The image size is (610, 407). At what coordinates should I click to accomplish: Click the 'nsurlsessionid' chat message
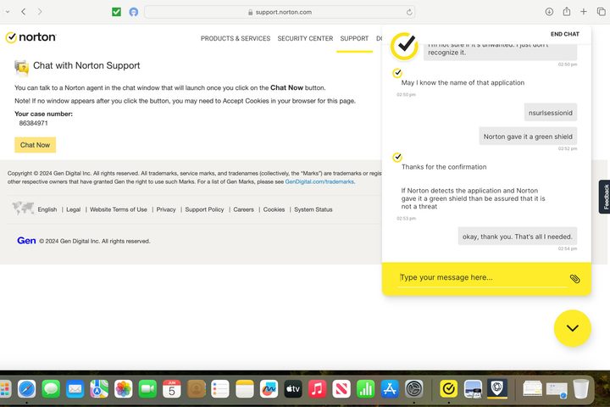(550, 113)
